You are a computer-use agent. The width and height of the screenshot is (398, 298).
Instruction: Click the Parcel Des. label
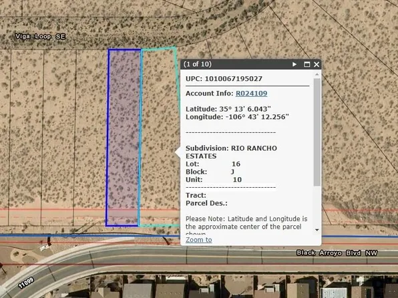[206, 203]
